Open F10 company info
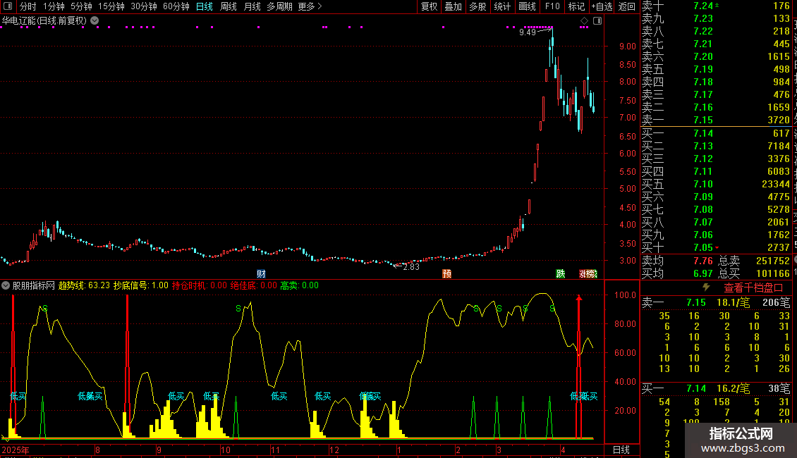Image resolution: width=797 pixels, height=458 pixels. (552, 6)
